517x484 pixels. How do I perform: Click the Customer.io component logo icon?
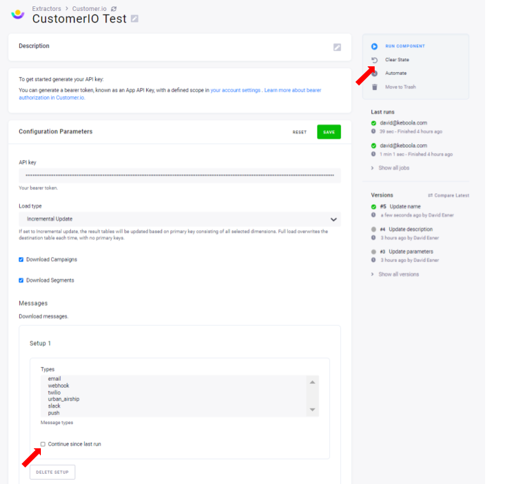[18, 14]
